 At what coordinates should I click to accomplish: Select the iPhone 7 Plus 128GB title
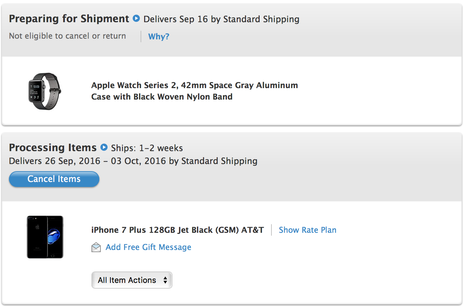point(177,230)
